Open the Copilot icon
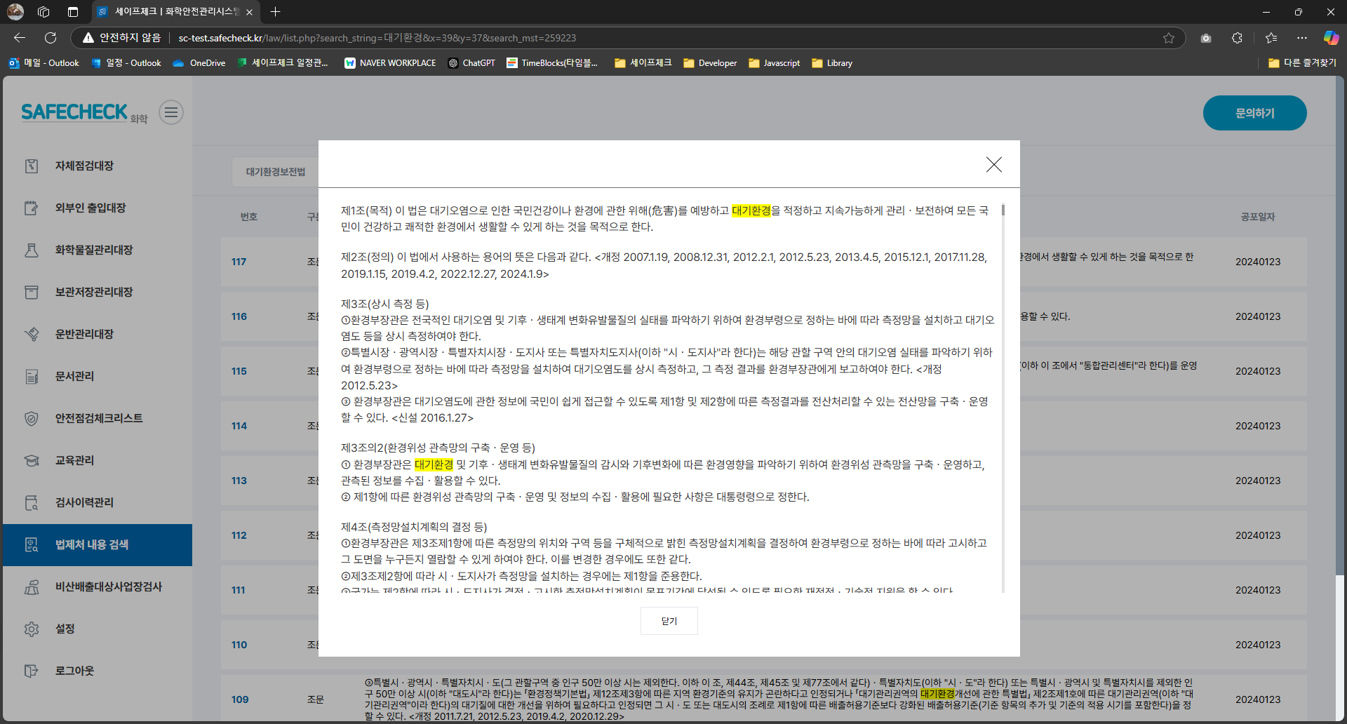 (x=1331, y=38)
